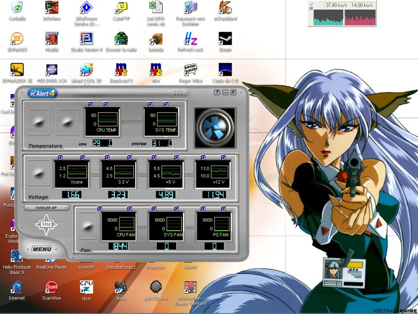418x314 pixels.
Task: Select the ScanWise shortcut icon
Action: click(x=52, y=287)
